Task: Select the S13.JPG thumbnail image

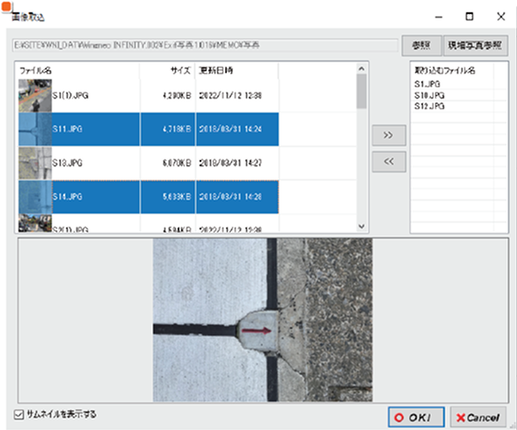Action: pyautogui.click(x=35, y=163)
